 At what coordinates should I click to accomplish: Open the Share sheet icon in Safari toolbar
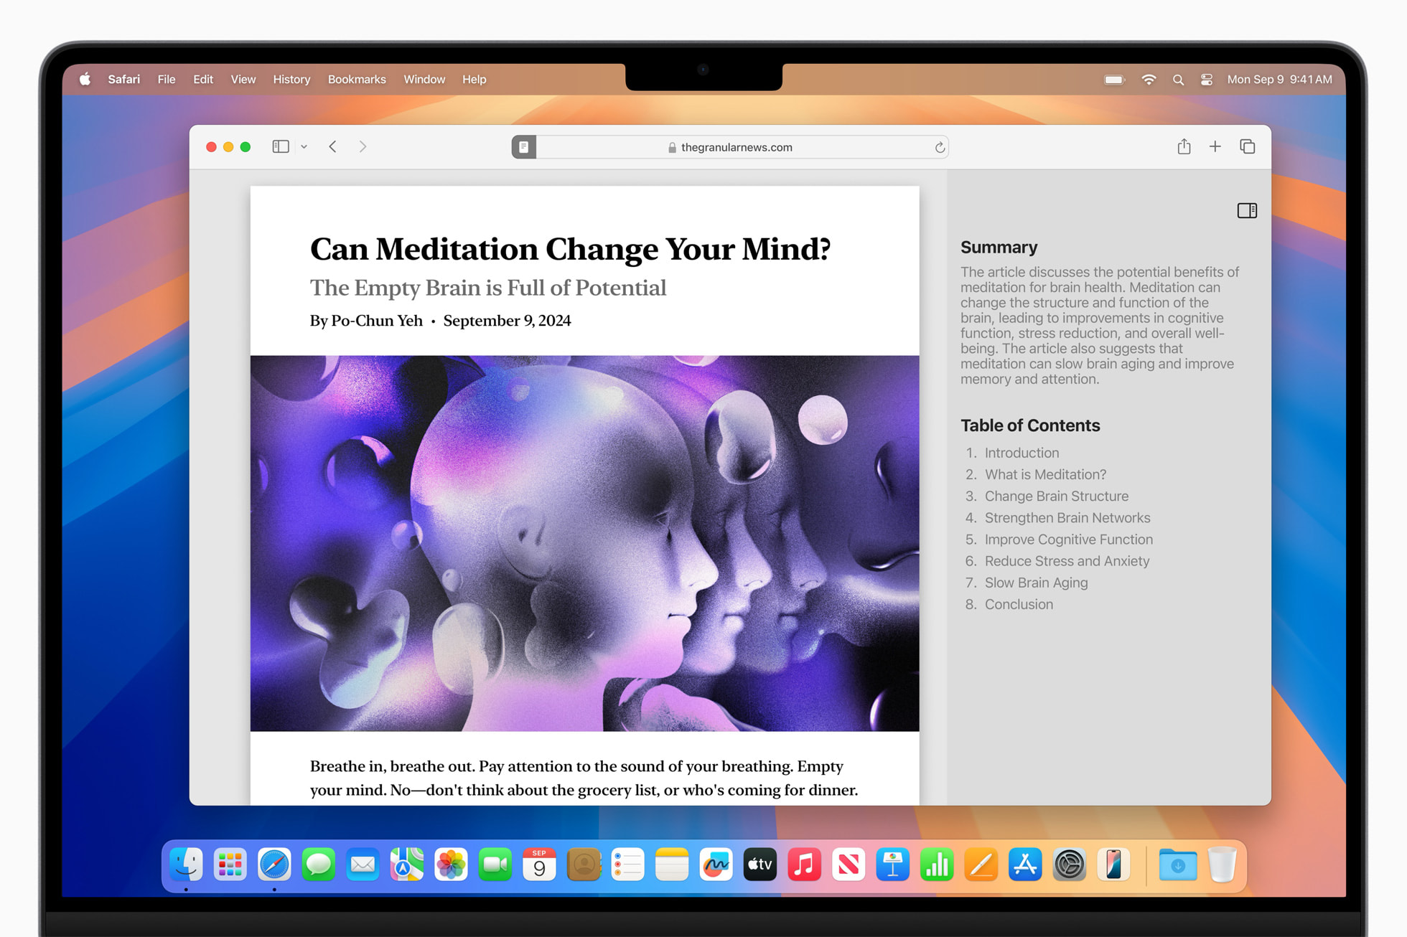(x=1184, y=146)
